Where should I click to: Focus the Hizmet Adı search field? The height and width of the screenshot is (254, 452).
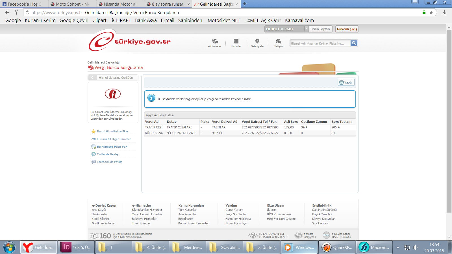[320, 43]
